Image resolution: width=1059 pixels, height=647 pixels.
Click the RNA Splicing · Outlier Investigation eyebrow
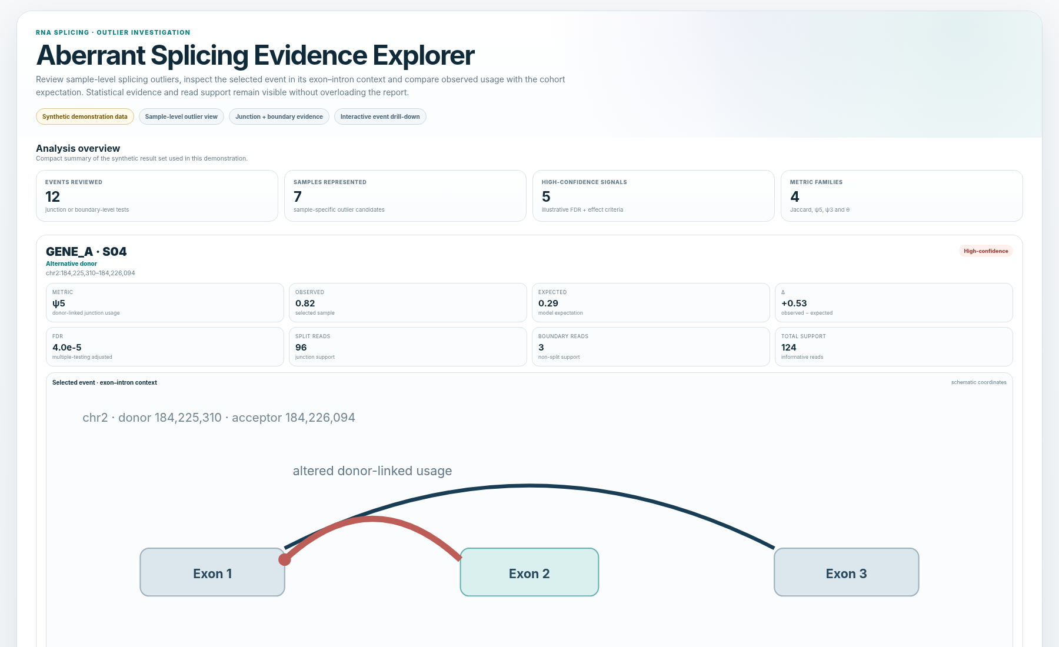[x=113, y=32]
